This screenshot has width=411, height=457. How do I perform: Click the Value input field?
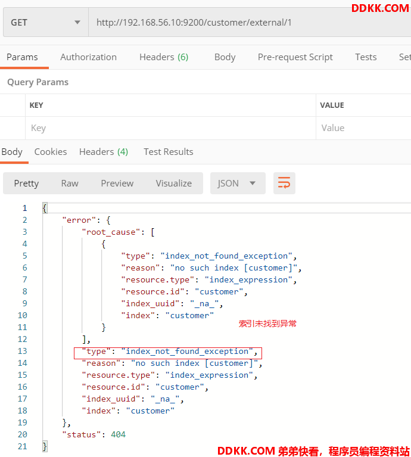363,128
